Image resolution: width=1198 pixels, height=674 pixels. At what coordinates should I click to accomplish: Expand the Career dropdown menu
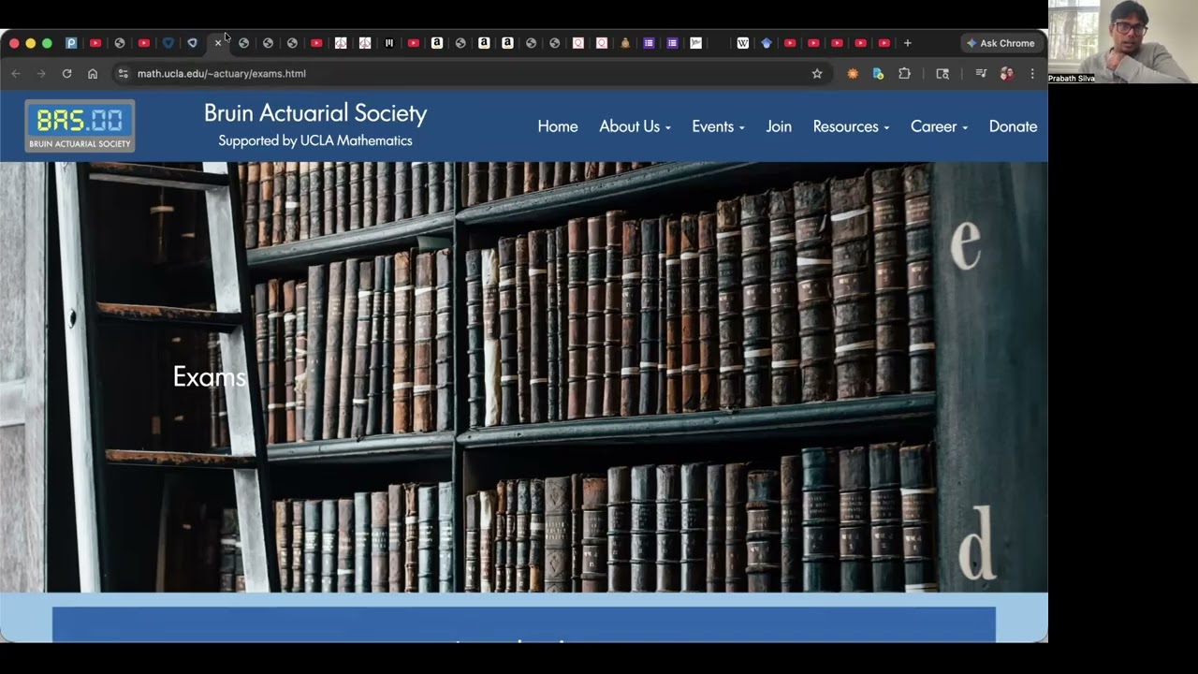pyautogui.click(x=939, y=126)
